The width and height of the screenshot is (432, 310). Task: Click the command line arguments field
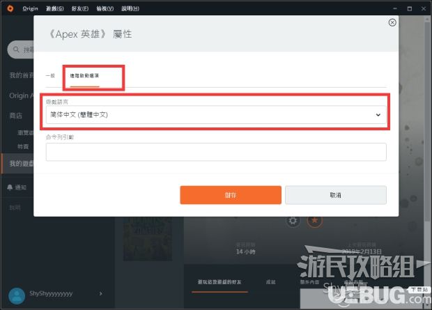click(216, 152)
